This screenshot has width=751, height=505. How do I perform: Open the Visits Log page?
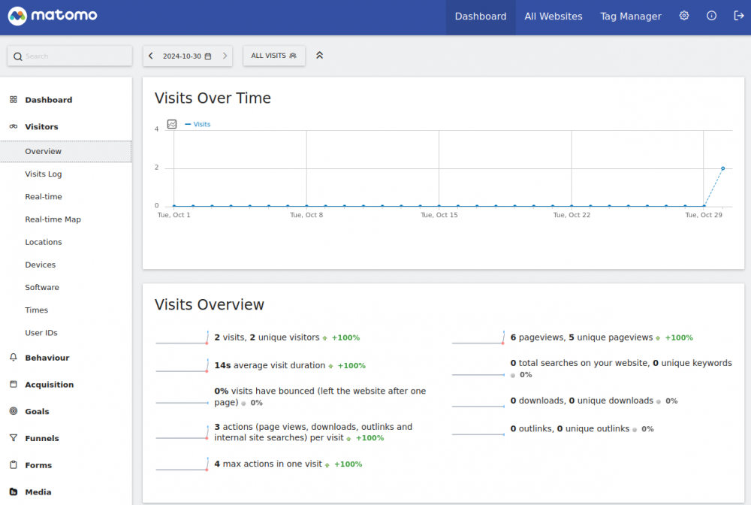click(x=44, y=174)
